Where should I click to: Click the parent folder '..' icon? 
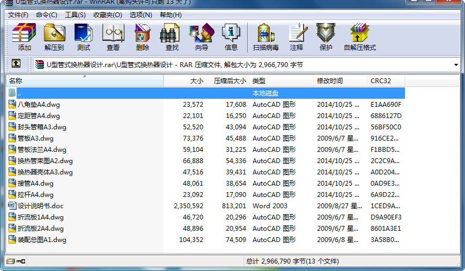[x=12, y=93]
